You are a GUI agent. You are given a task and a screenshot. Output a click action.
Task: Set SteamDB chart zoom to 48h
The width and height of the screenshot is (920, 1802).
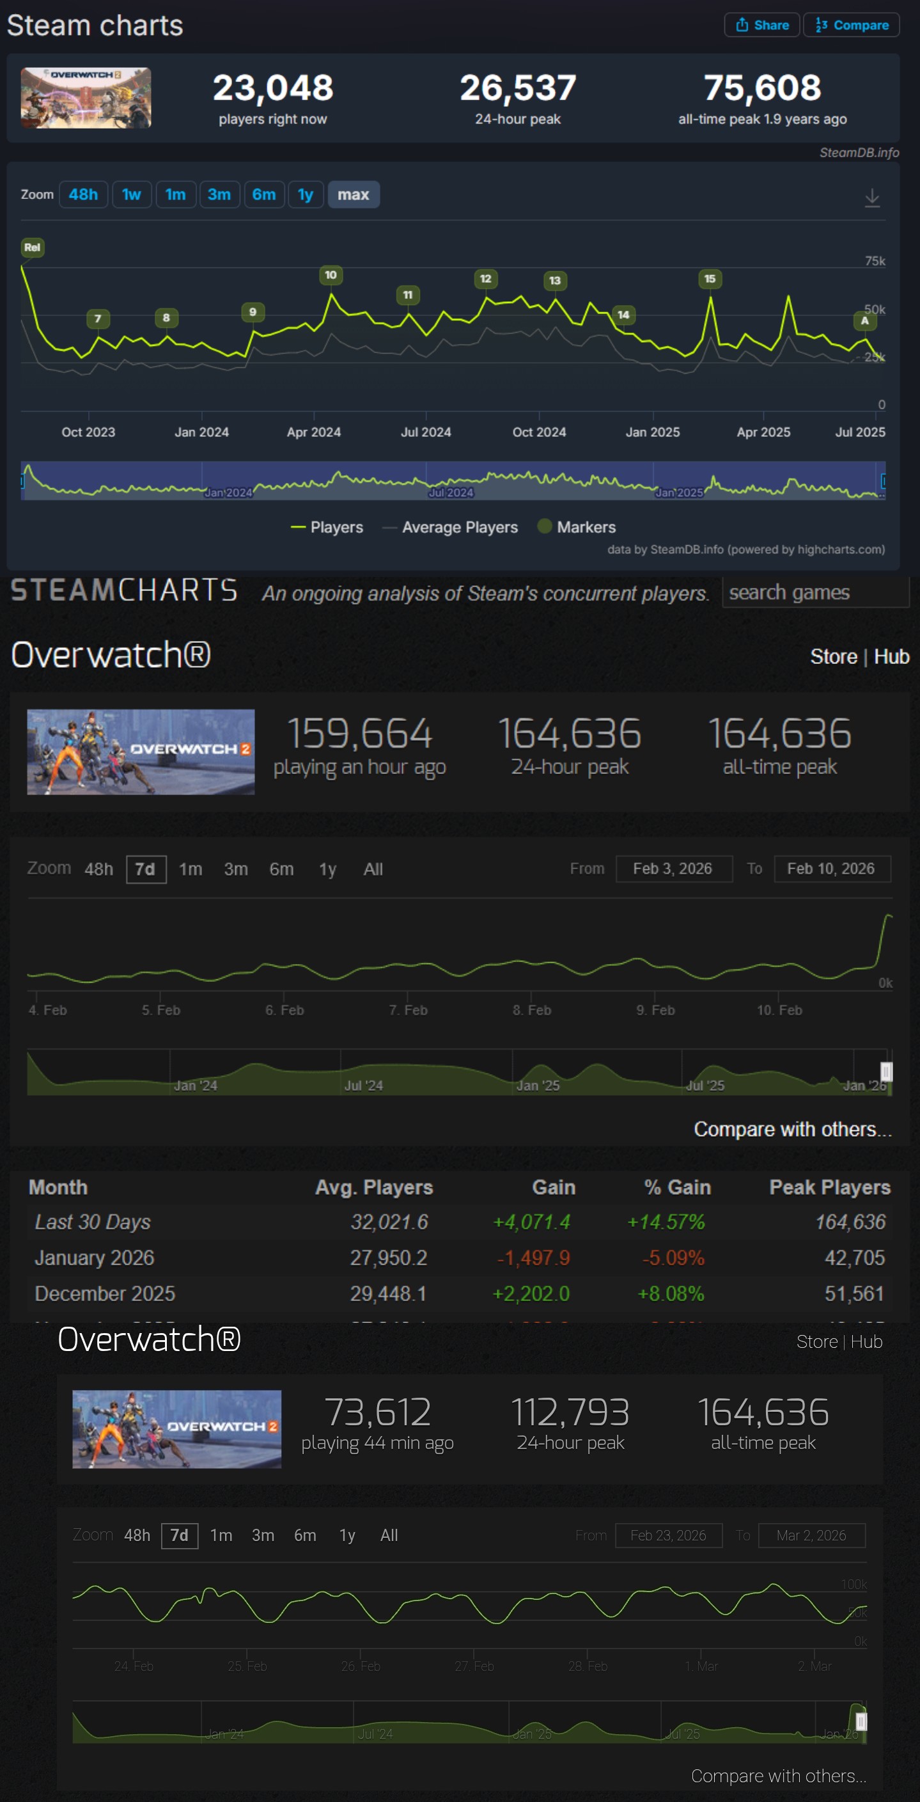click(x=83, y=194)
